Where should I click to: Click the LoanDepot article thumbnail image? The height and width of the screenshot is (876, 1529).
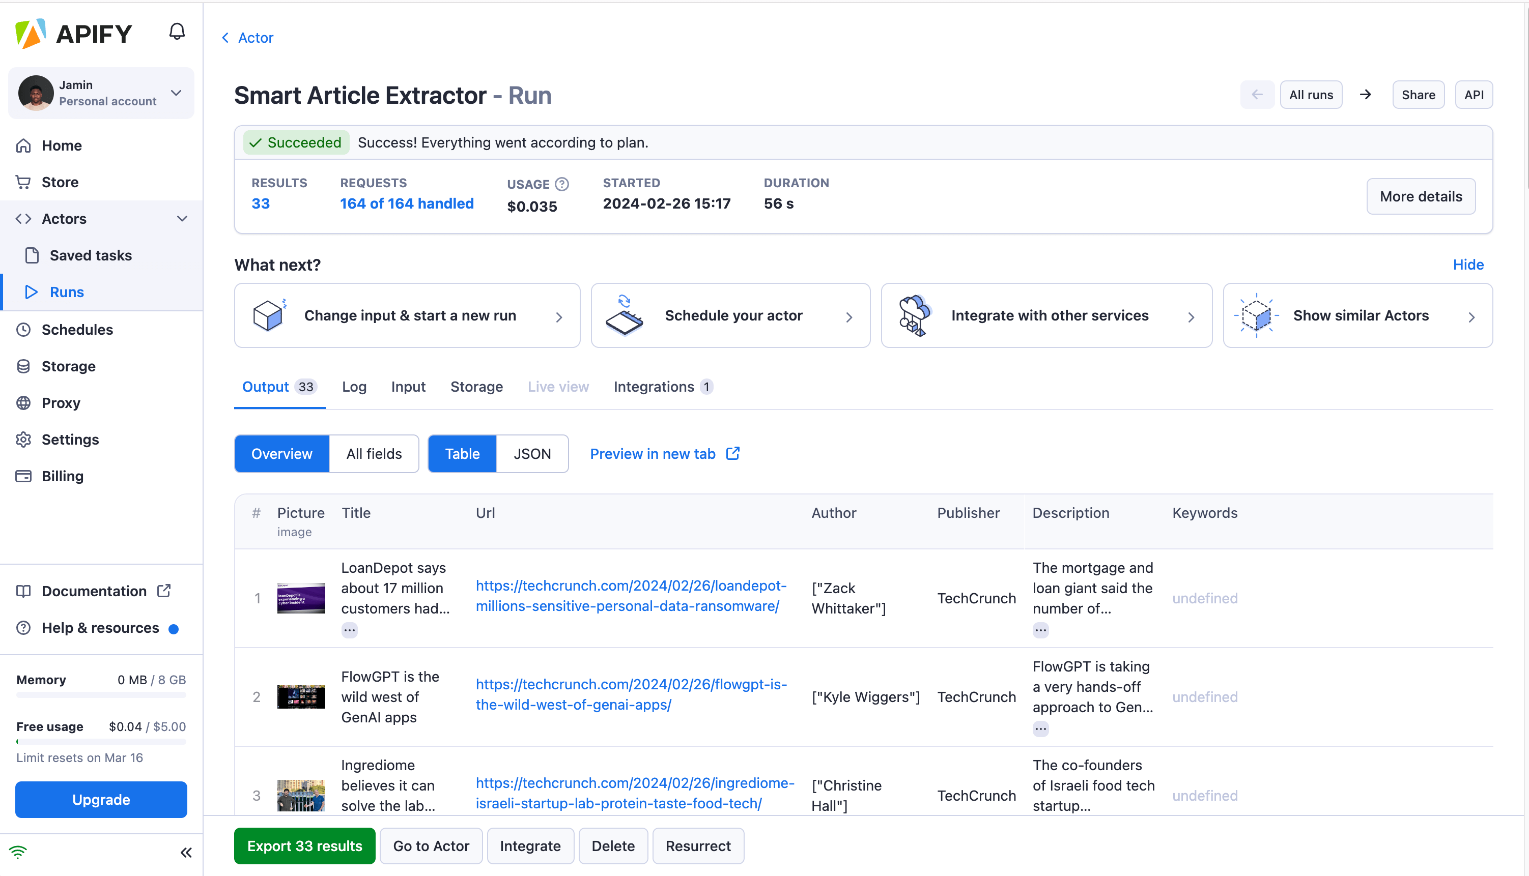(x=301, y=598)
